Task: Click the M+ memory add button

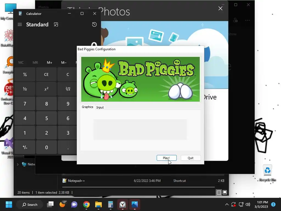Action: (x=50, y=63)
